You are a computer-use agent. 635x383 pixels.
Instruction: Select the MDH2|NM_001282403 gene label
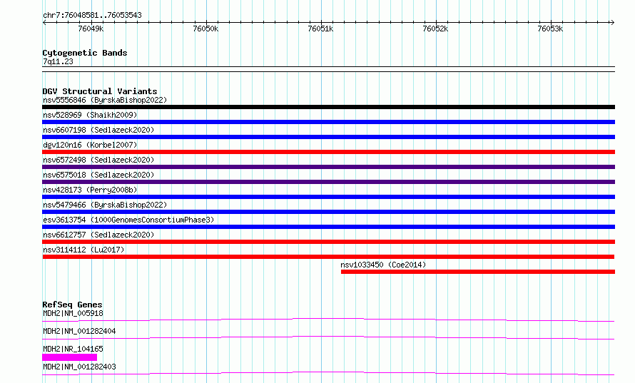pyautogui.click(x=79, y=367)
